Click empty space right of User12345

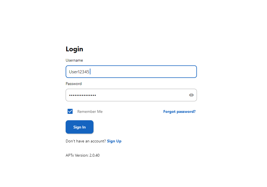click(145, 72)
